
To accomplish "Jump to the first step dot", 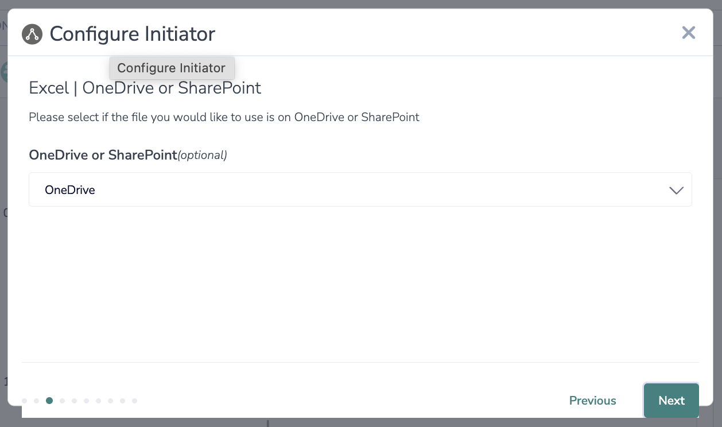I will click(x=25, y=401).
